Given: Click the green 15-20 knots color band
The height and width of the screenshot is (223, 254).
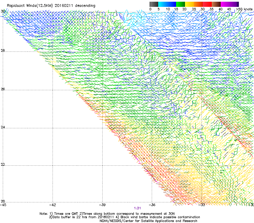Looking at the screenshot, I should [181, 4].
